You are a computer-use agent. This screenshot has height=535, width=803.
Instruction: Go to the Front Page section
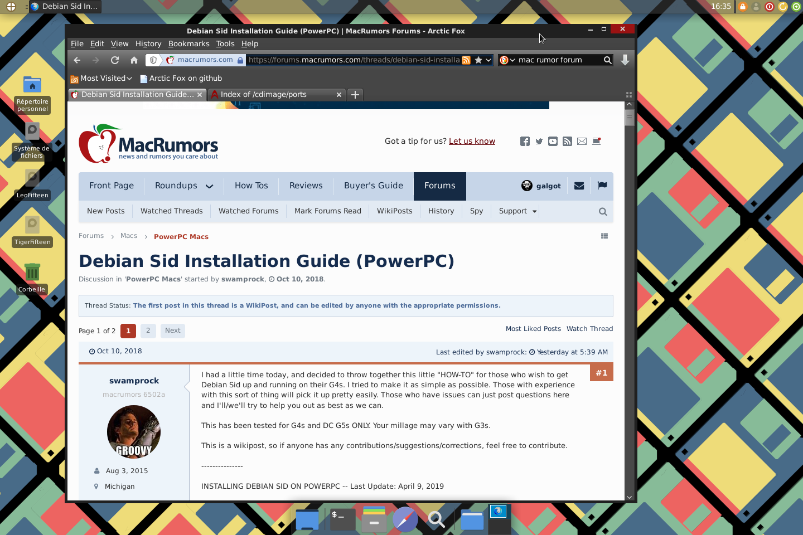click(x=112, y=186)
